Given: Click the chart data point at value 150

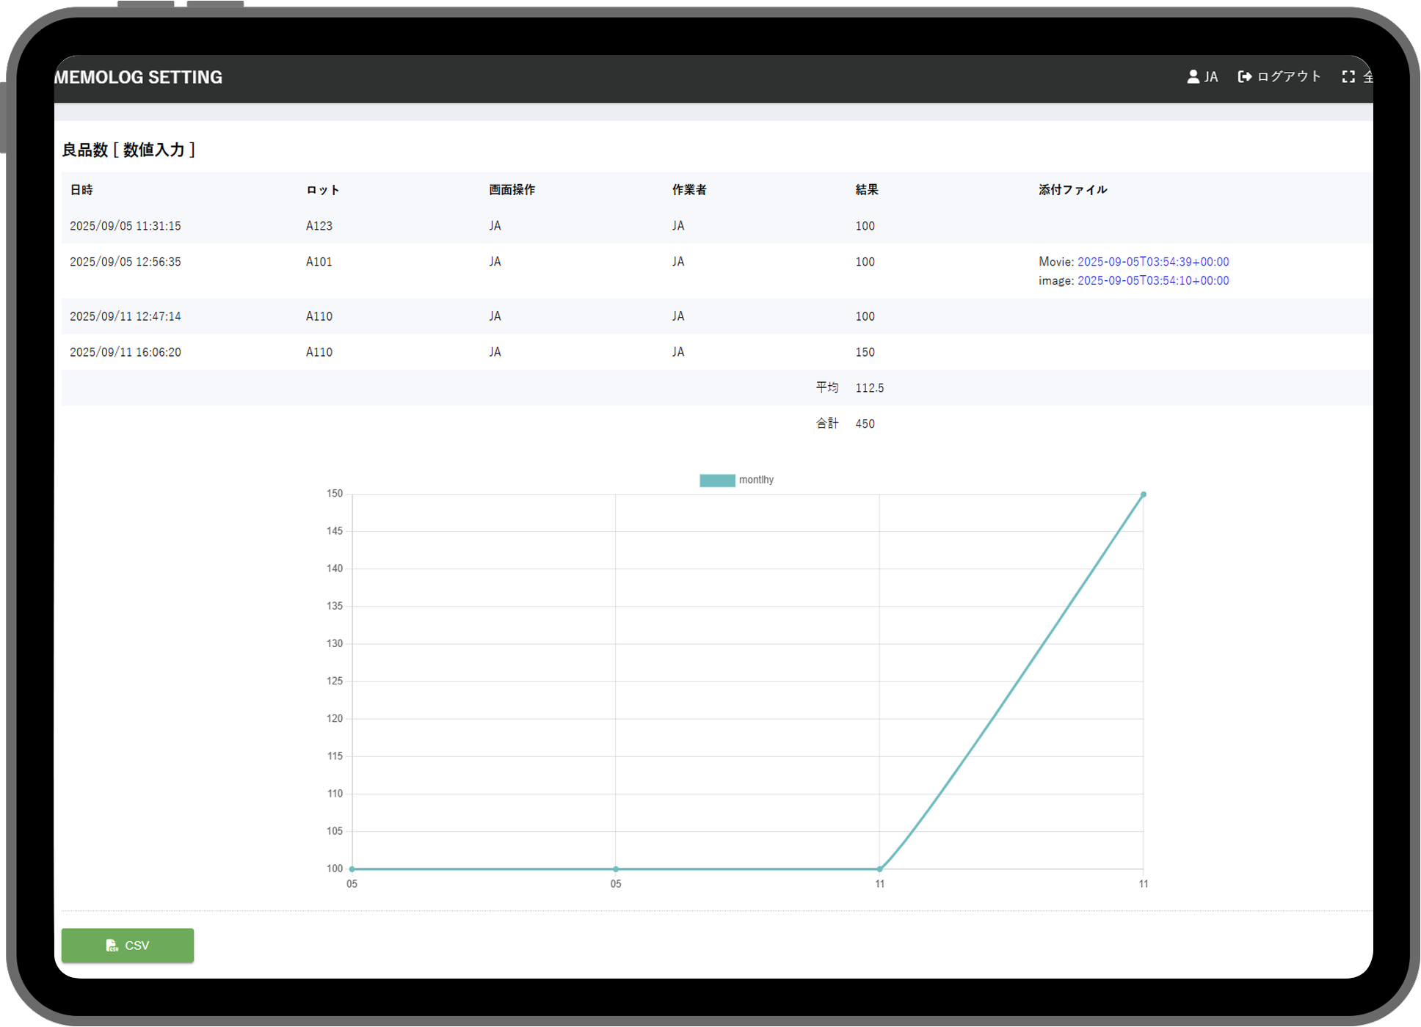Looking at the screenshot, I should tap(1143, 494).
